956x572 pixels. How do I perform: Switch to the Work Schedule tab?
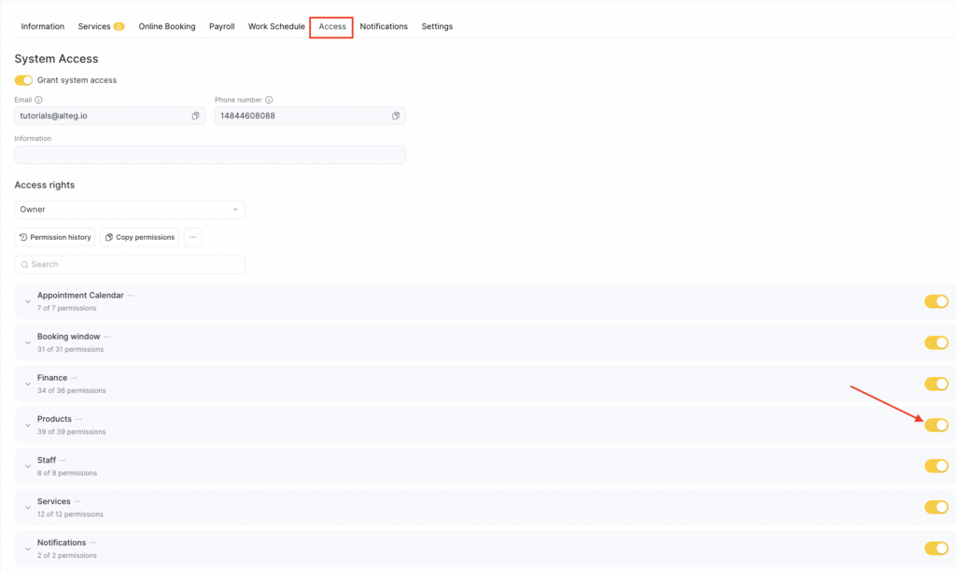coord(276,27)
